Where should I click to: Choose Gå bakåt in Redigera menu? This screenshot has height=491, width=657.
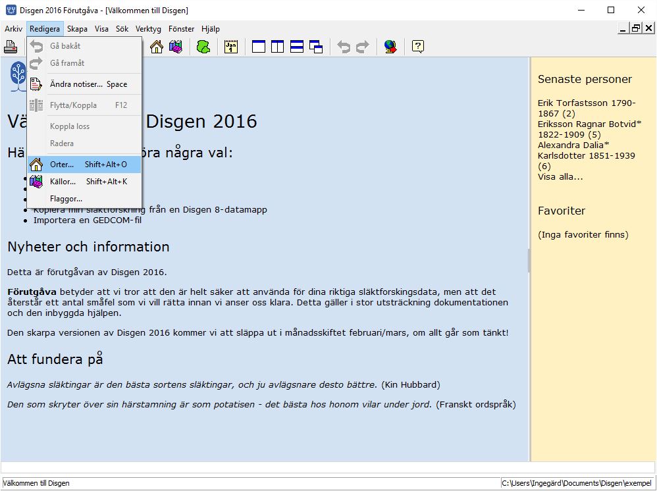[84, 46]
